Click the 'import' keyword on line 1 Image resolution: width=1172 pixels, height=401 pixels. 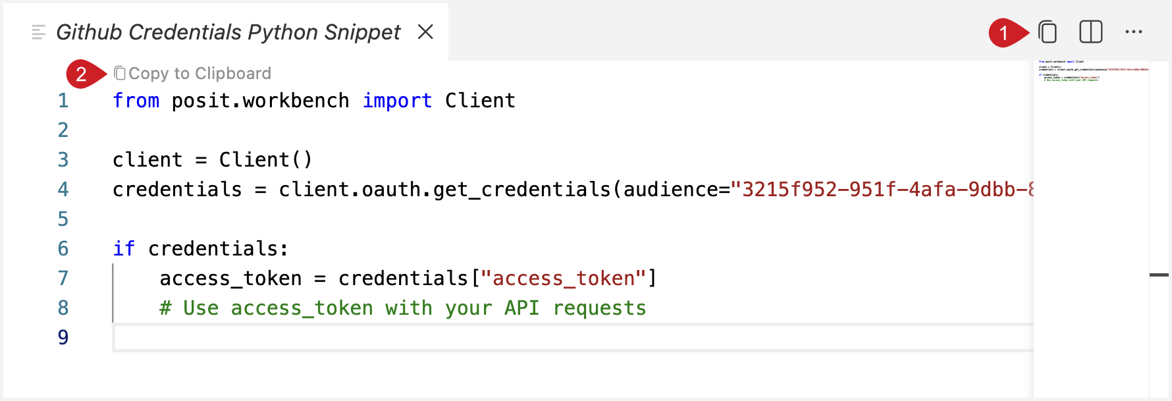click(397, 101)
